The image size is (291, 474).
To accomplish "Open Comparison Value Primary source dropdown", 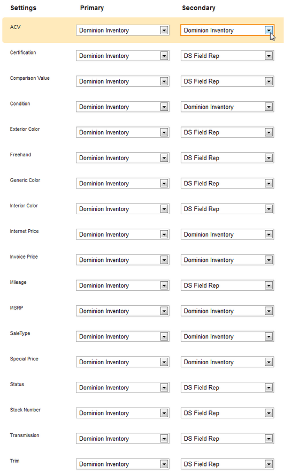I will [122, 81].
